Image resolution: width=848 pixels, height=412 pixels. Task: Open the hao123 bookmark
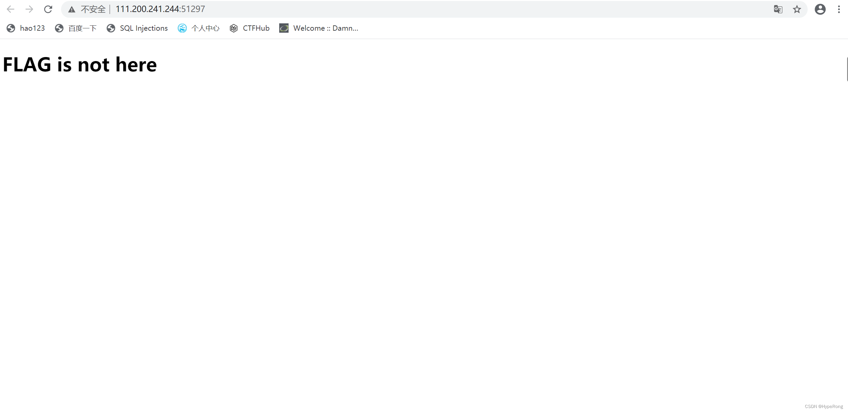(x=26, y=28)
